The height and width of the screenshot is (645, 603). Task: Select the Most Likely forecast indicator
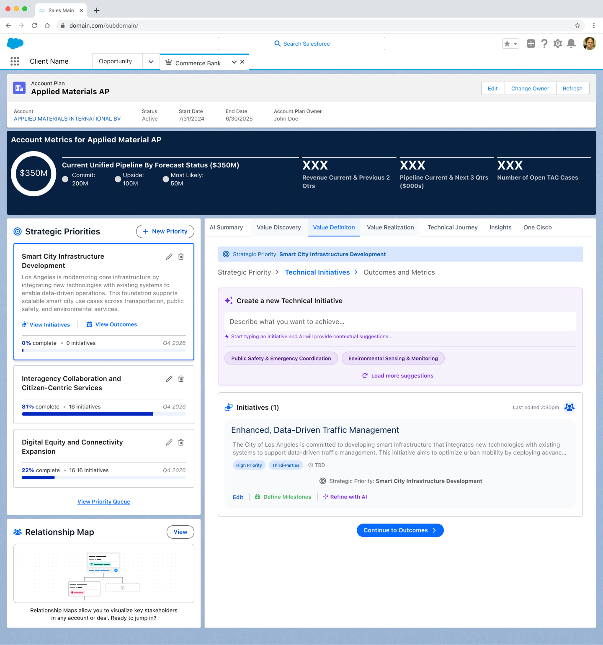(x=166, y=179)
